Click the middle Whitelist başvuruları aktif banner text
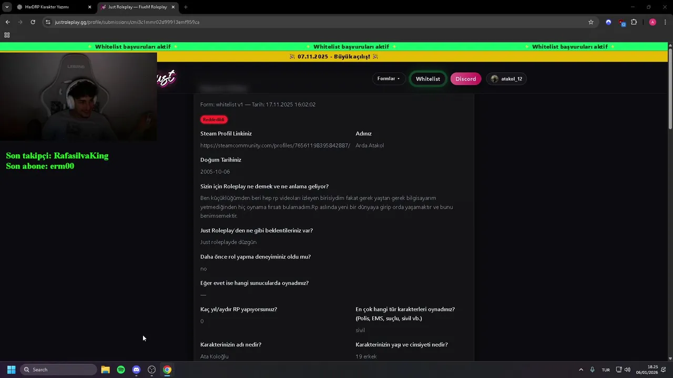The width and height of the screenshot is (673, 378). coord(351,47)
